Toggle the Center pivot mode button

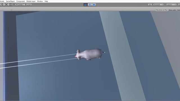point(19,5)
